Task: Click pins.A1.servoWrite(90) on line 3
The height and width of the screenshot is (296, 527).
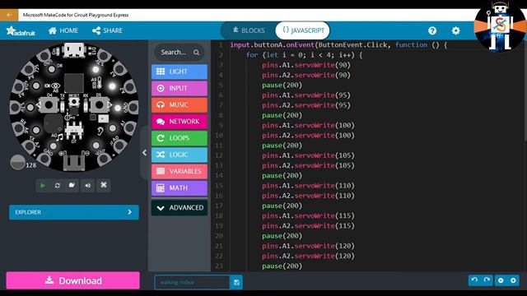Action: point(306,65)
